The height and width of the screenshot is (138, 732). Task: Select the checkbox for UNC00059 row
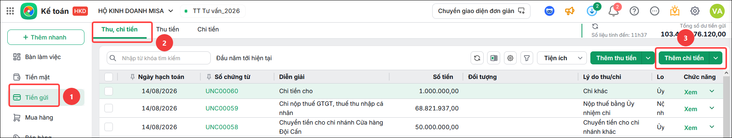[x=109, y=108]
